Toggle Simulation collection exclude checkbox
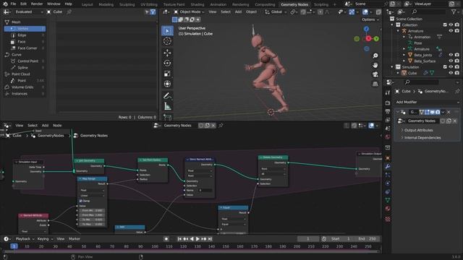Image resolution: width=463 pixels, height=260 pixels. click(445, 67)
